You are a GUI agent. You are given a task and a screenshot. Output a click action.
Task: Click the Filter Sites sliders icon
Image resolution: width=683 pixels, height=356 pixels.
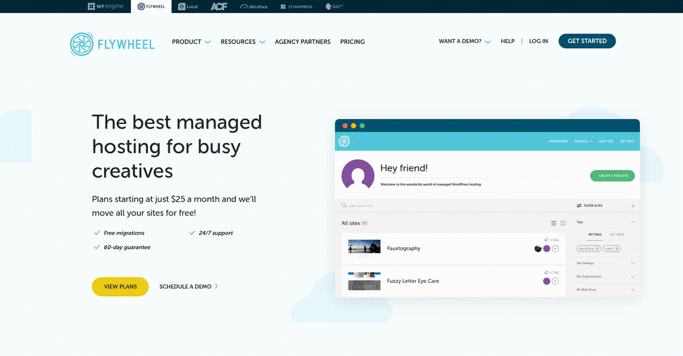(579, 205)
